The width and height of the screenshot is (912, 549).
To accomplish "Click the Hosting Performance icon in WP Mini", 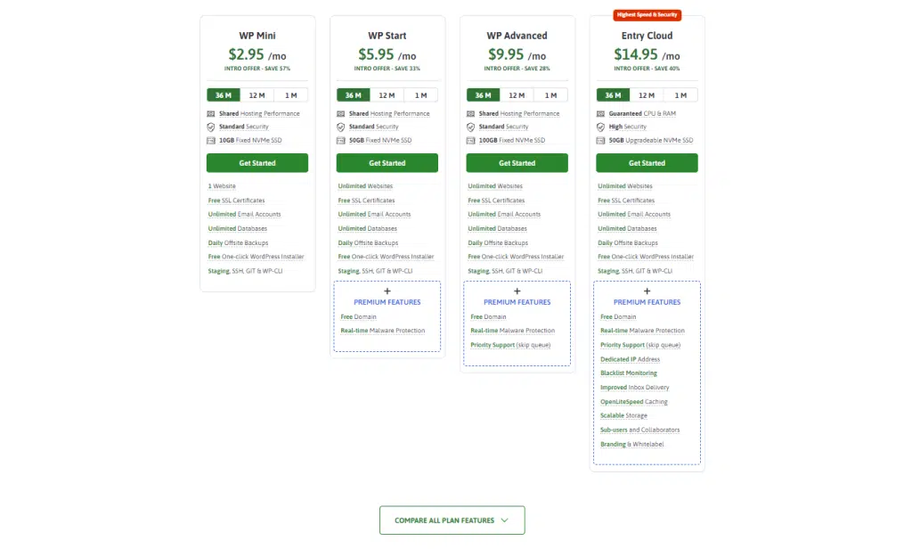I will [210, 113].
